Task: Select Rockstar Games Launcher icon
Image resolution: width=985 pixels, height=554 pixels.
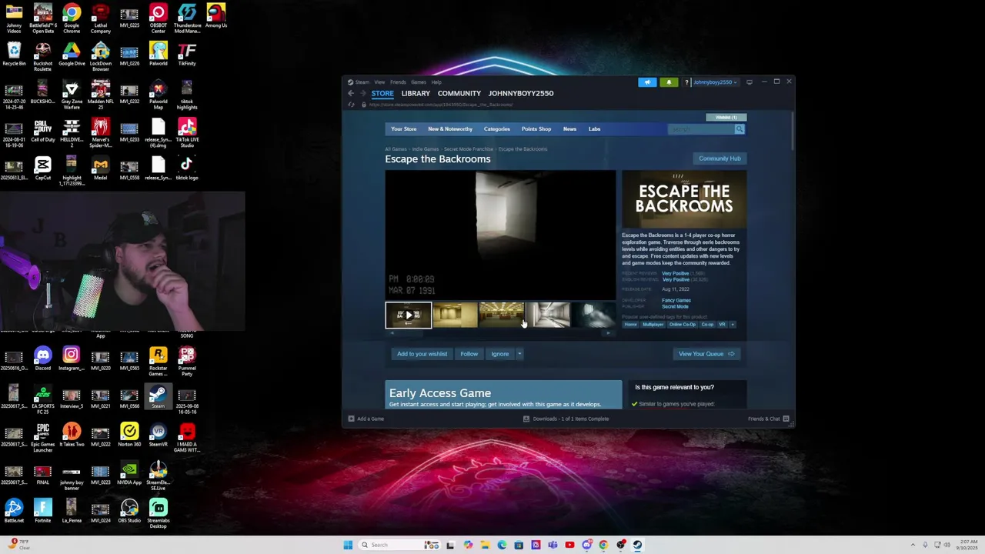Action: [158, 362]
